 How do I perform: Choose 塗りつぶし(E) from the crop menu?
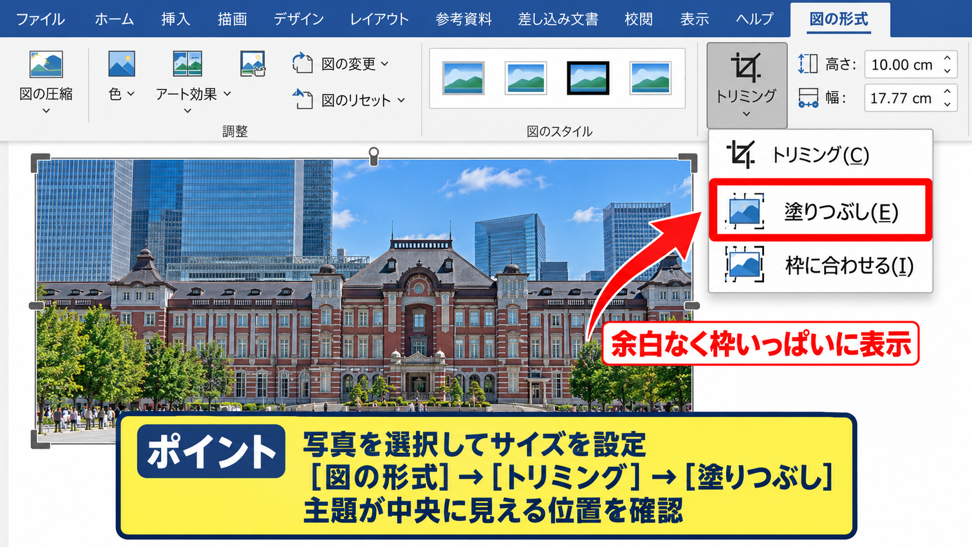(x=820, y=211)
